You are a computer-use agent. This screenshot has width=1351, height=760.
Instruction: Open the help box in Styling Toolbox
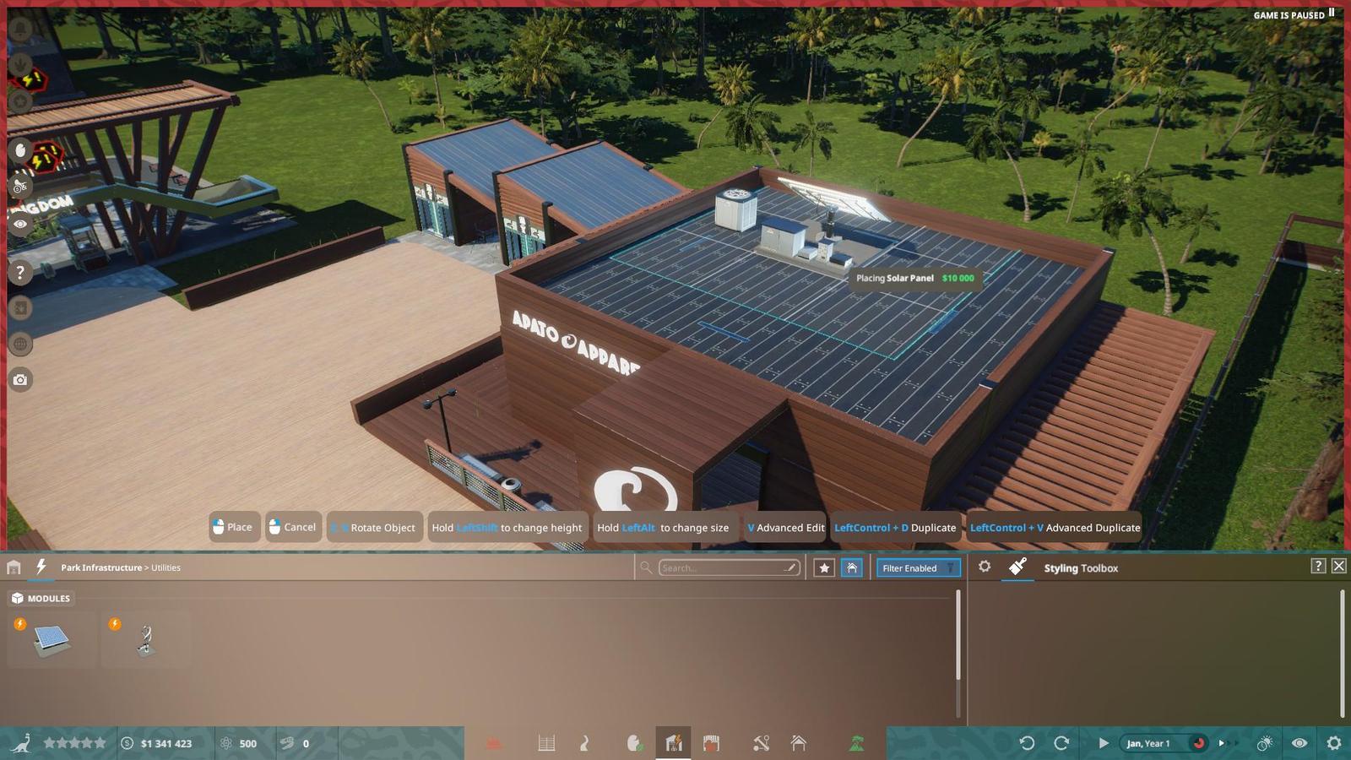(1318, 566)
